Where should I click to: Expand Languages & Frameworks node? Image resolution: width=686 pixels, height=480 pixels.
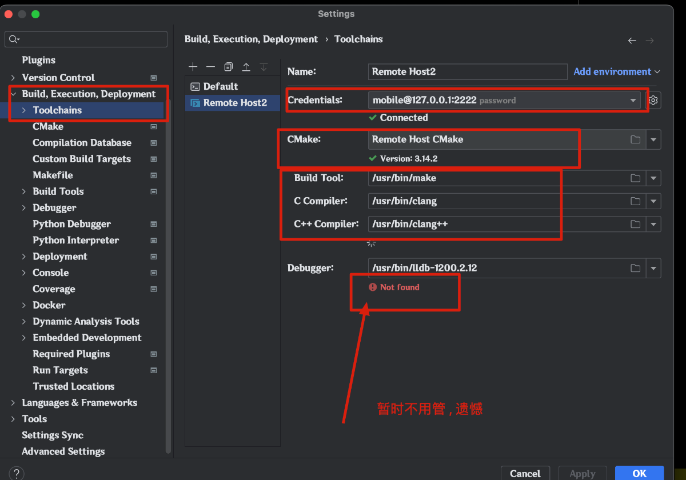tap(13, 403)
